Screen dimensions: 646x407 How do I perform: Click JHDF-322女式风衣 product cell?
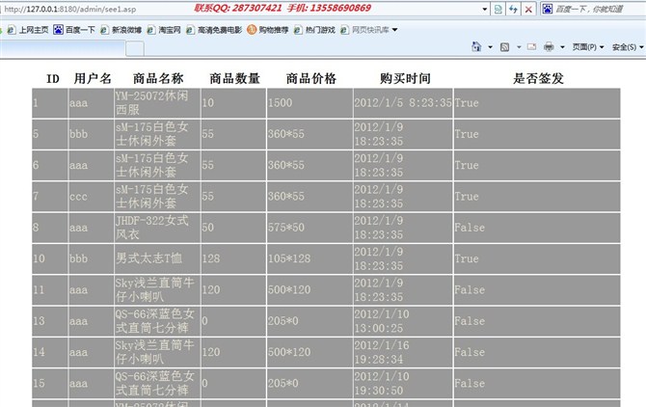157,228
